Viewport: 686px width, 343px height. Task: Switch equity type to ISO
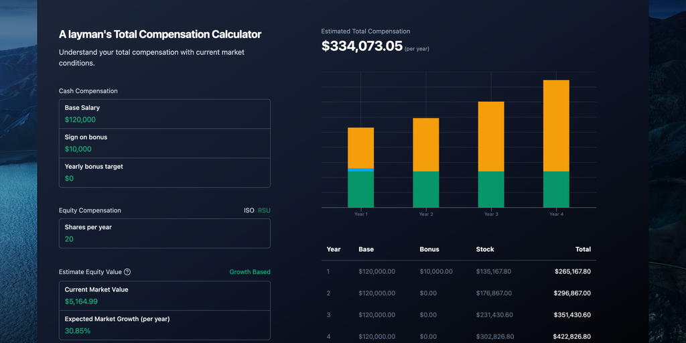click(x=249, y=210)
